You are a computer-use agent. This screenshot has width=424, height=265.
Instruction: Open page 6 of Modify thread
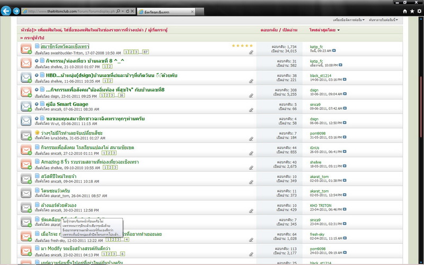coord(122,254)
